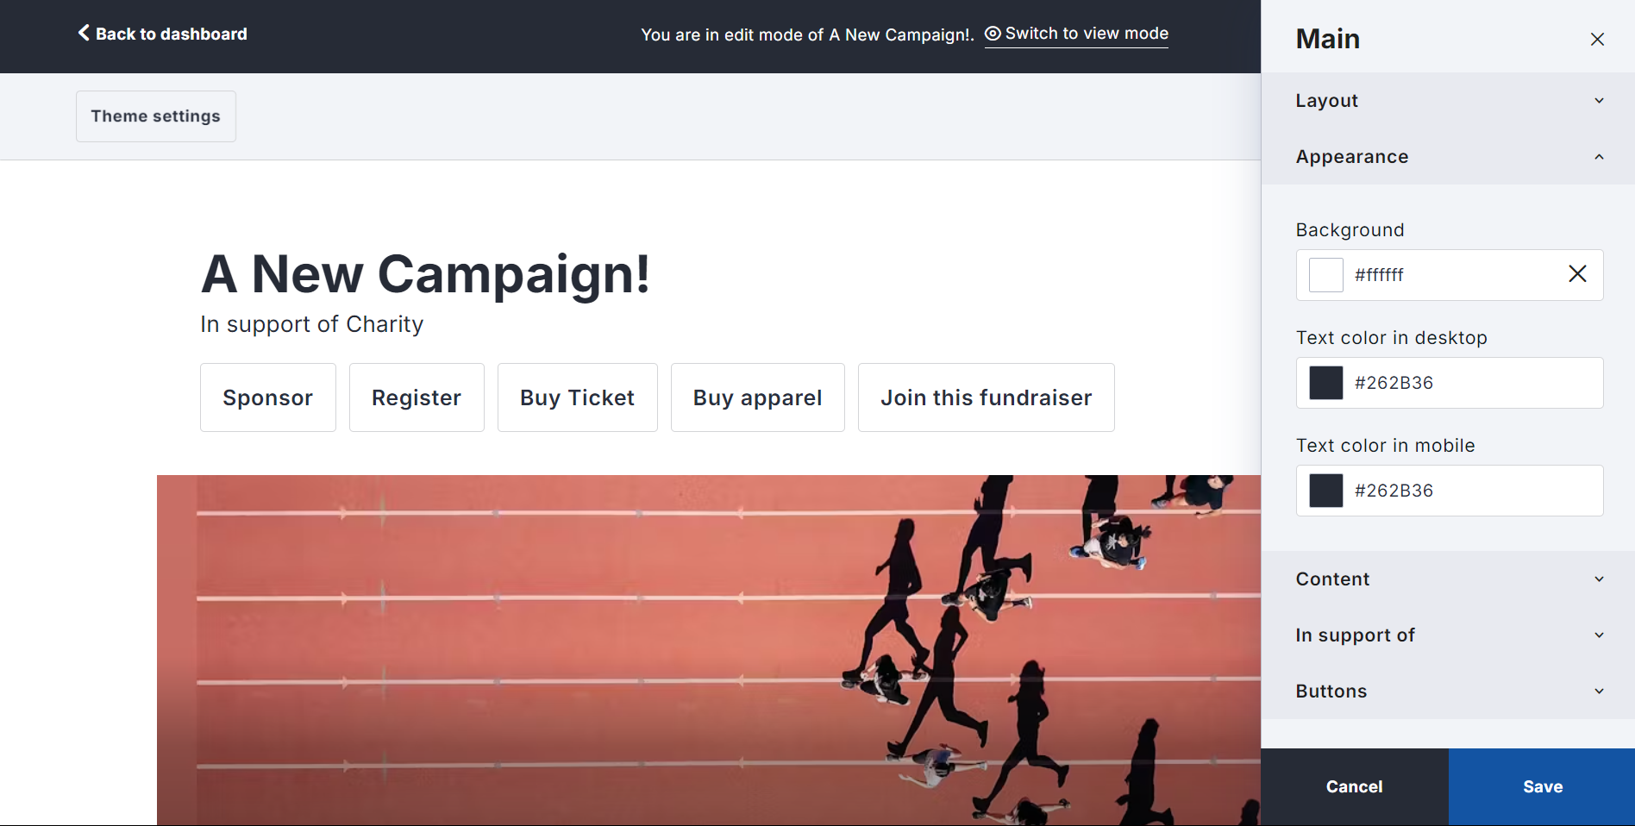Click the back arrow to dashboard
The width and height of the screenshot is (1635, 826).
84,34
